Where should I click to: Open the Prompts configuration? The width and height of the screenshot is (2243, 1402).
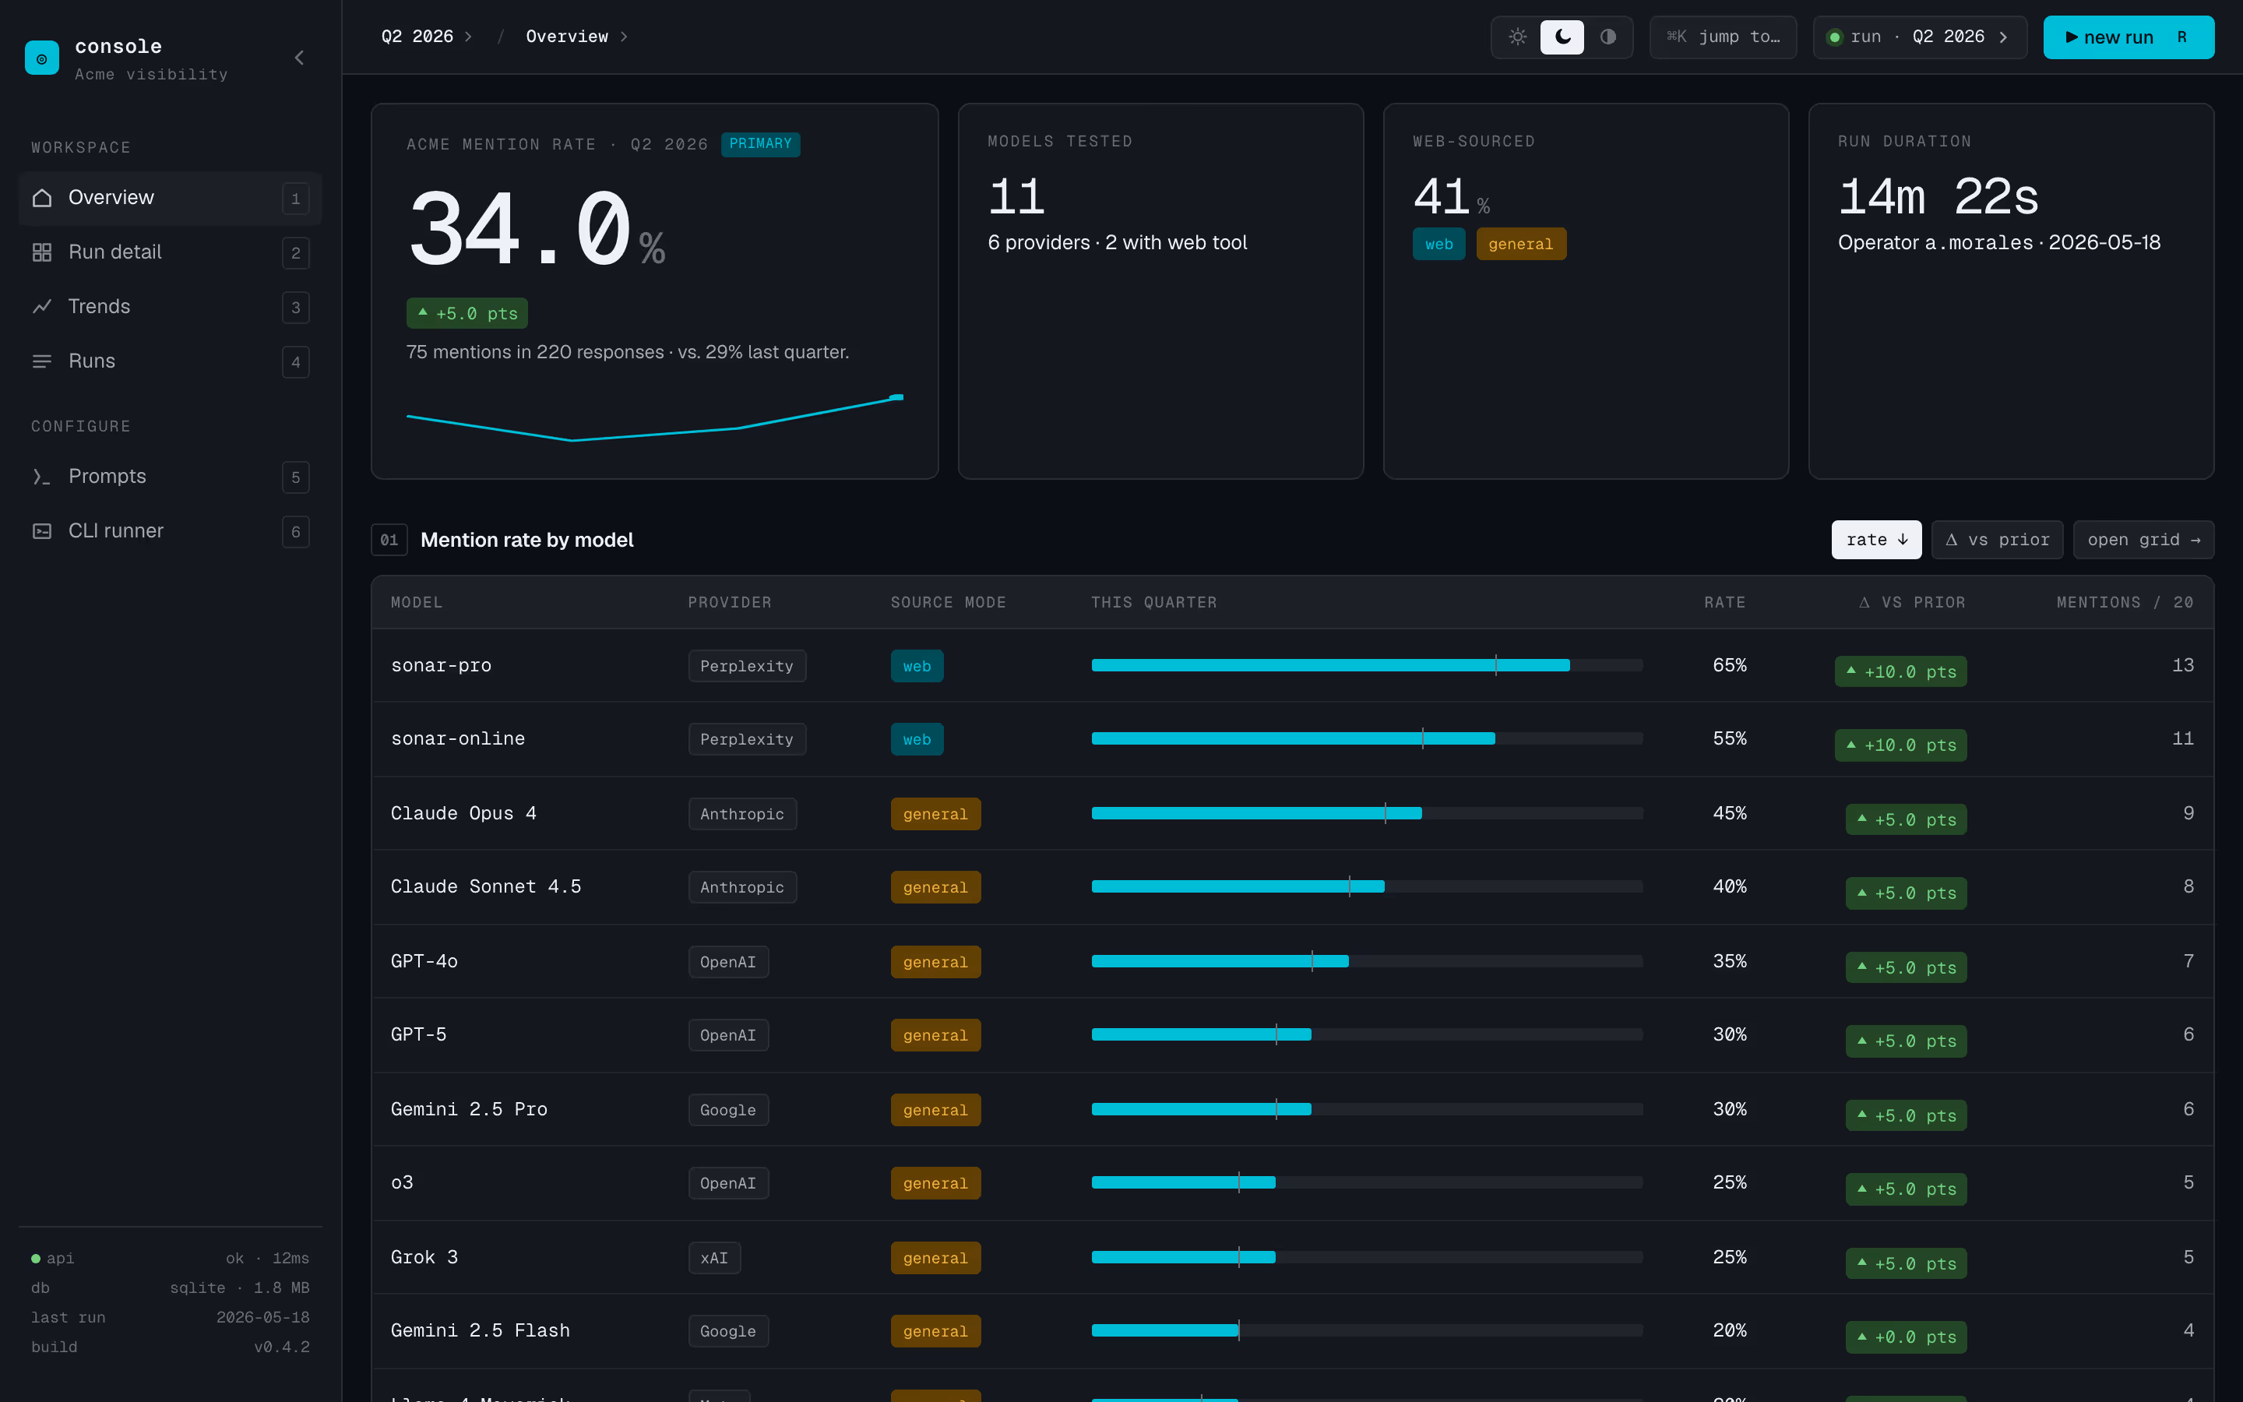[x=171, y=477]
